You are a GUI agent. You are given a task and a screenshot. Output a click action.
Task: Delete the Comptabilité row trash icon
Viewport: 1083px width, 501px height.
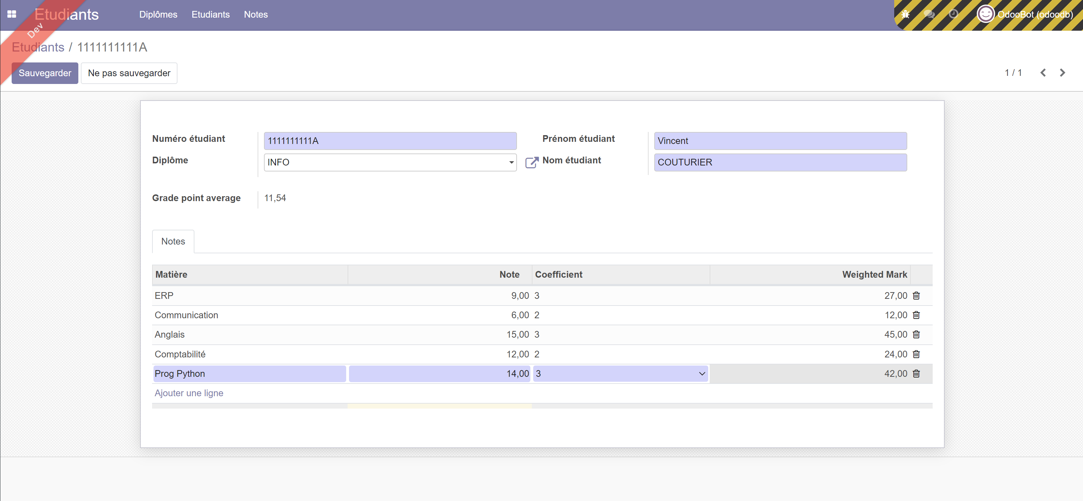coord(916,354)
